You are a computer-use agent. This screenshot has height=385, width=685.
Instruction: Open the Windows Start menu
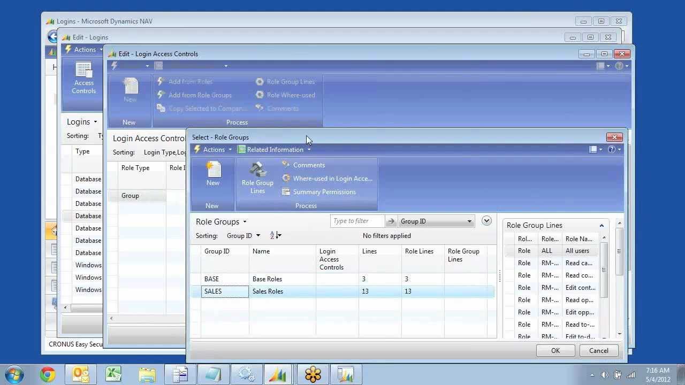point(14,374)
